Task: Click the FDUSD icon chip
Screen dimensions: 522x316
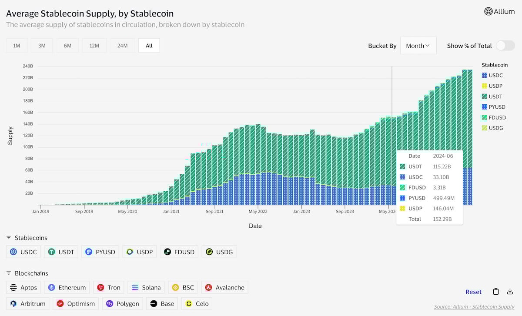Action: [x=179, y=252]
